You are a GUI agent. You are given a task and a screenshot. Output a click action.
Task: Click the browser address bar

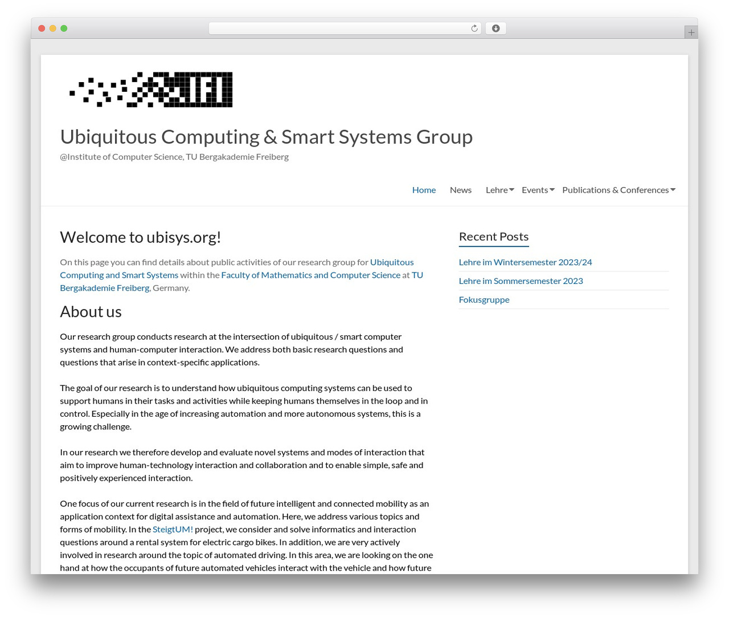click(345, 29)
